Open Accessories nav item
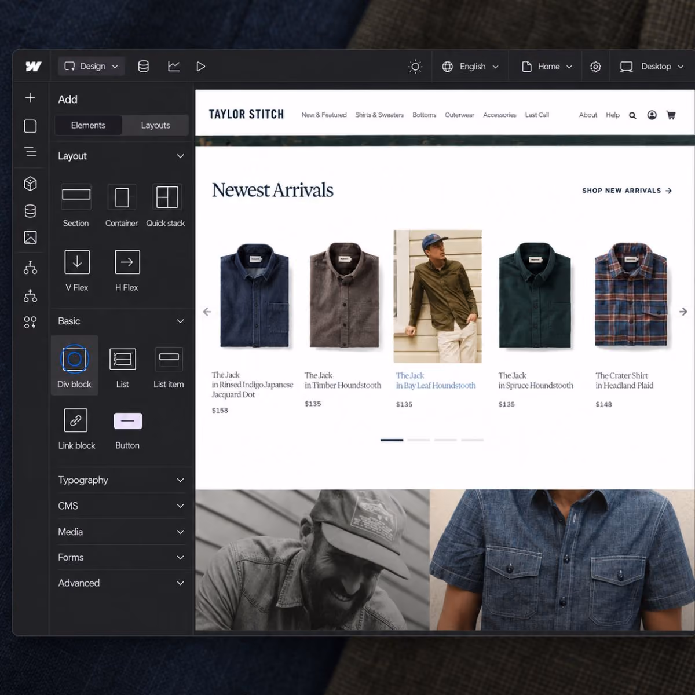The height and width of the screenshot is (695, 695). pyautogui.click(x=499, y=115)
